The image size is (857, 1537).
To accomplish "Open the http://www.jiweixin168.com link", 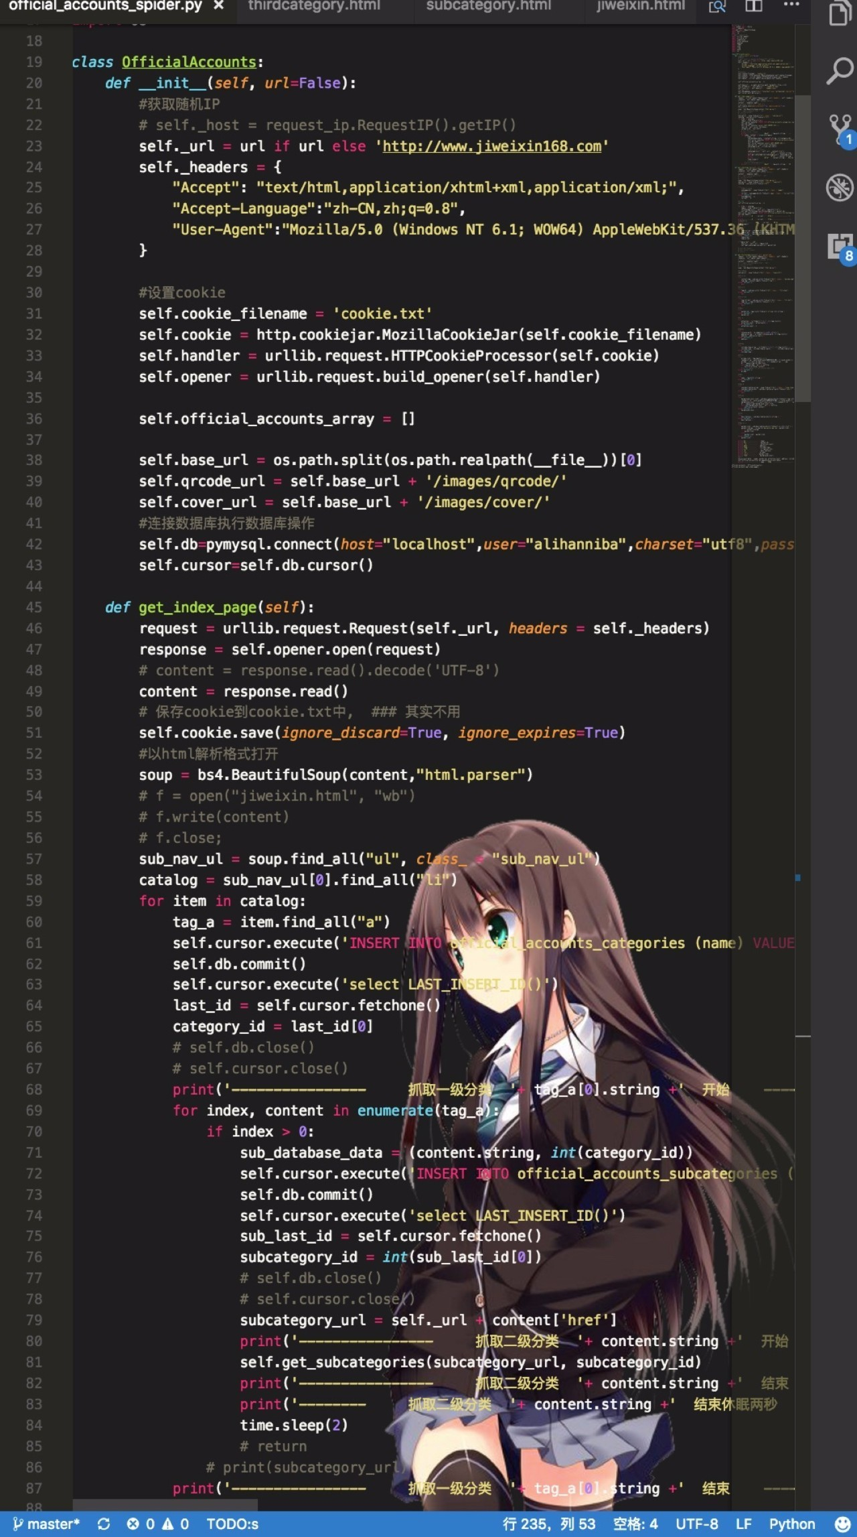I will 491,146.
